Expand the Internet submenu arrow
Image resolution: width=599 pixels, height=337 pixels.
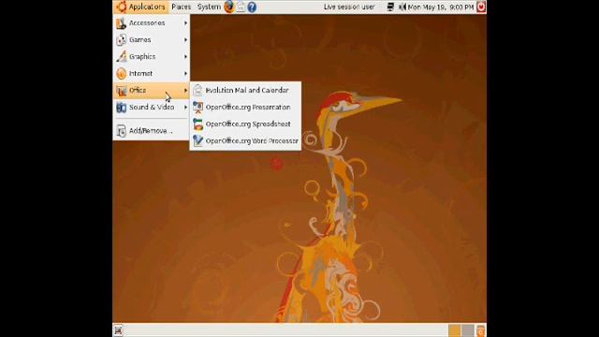[x=185, y=73]
